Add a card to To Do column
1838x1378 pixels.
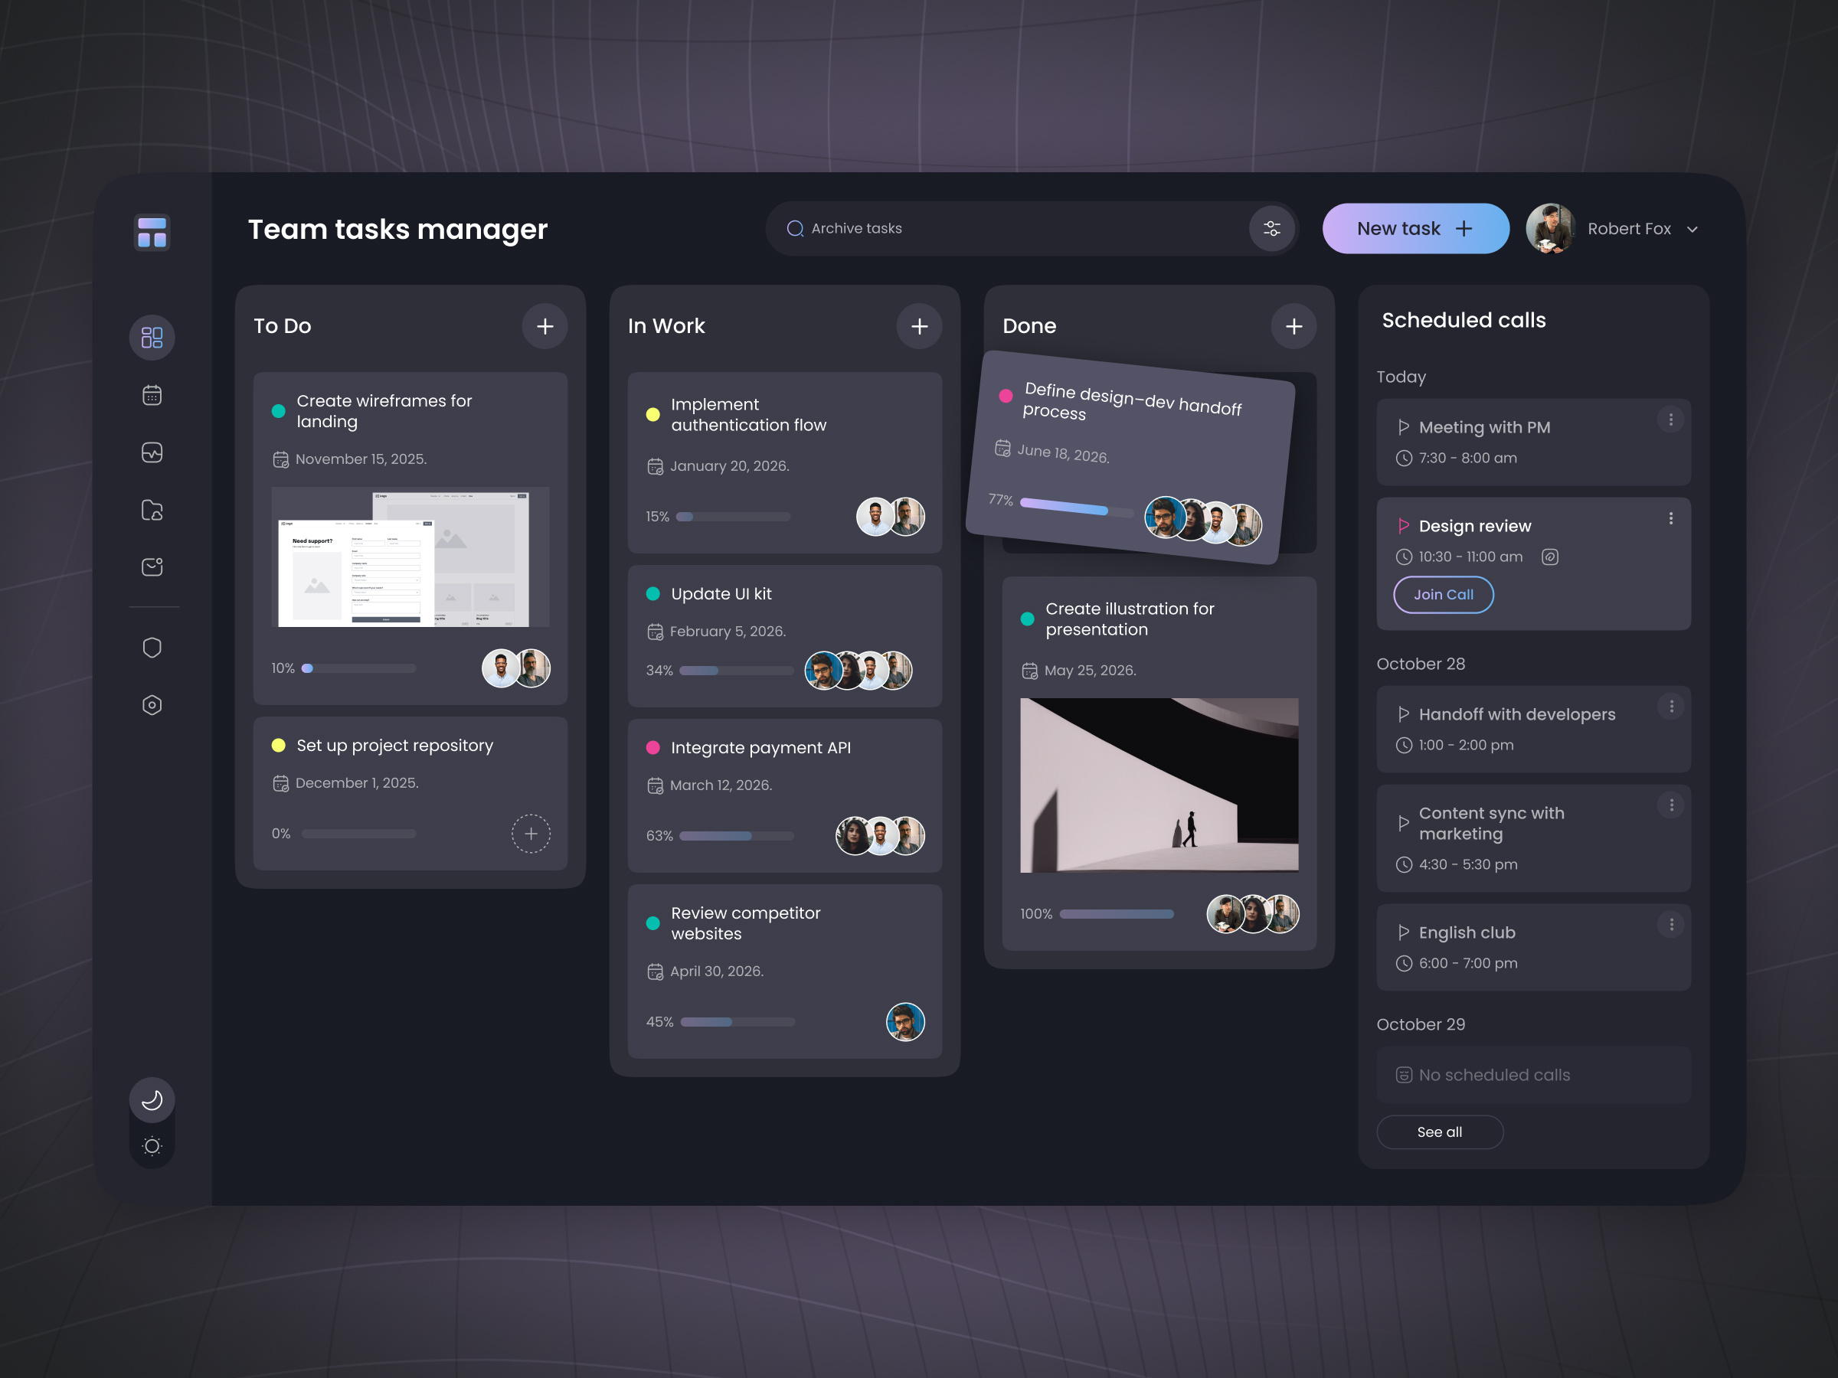coord(545,326)
